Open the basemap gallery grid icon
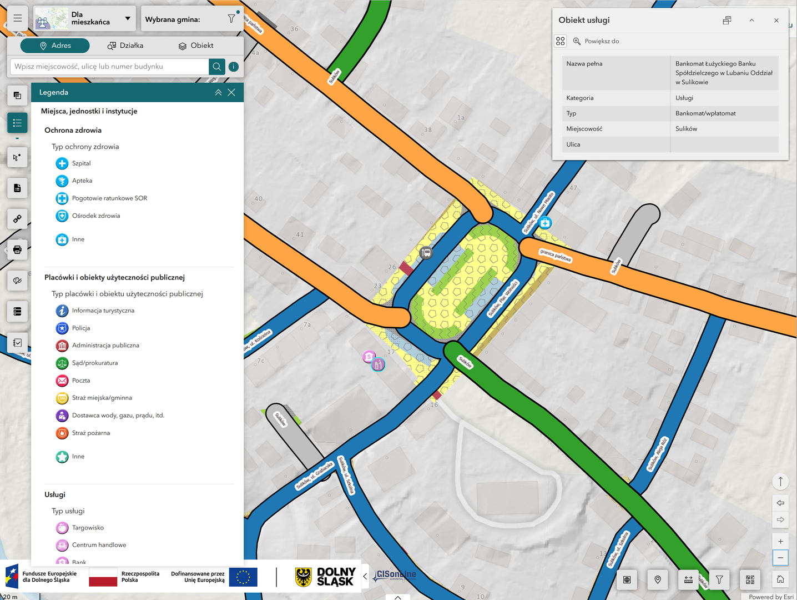Image resolution: width=797 pixels, height=600 pixels. (x=750, y=579)
